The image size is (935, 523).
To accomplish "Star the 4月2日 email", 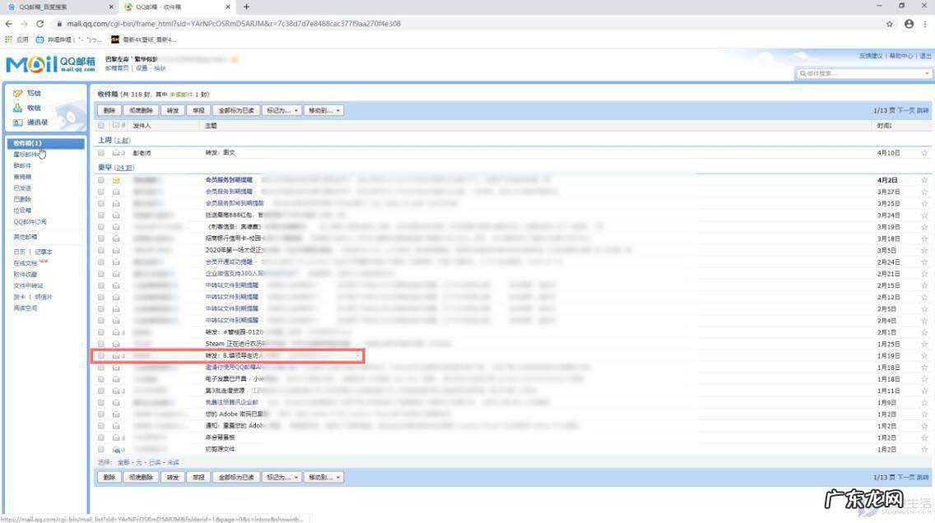I will [924, 179].
